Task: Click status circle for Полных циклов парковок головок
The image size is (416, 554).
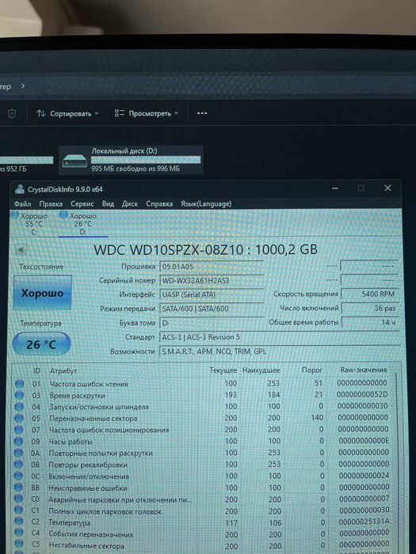Action: pos(18,511)
